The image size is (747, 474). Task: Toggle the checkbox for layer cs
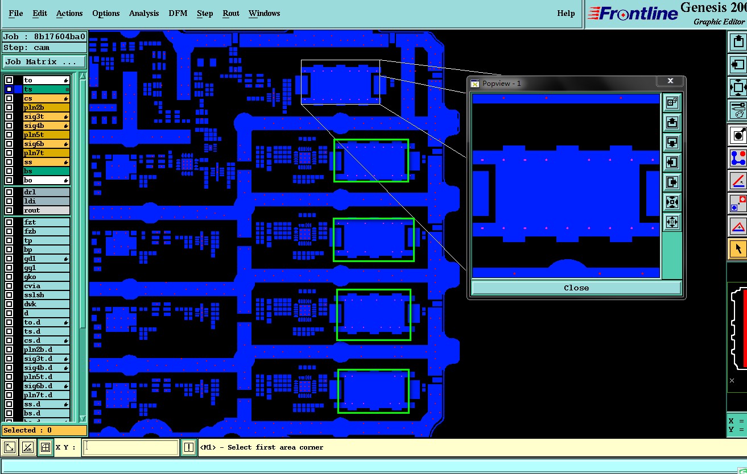(9, 98)
